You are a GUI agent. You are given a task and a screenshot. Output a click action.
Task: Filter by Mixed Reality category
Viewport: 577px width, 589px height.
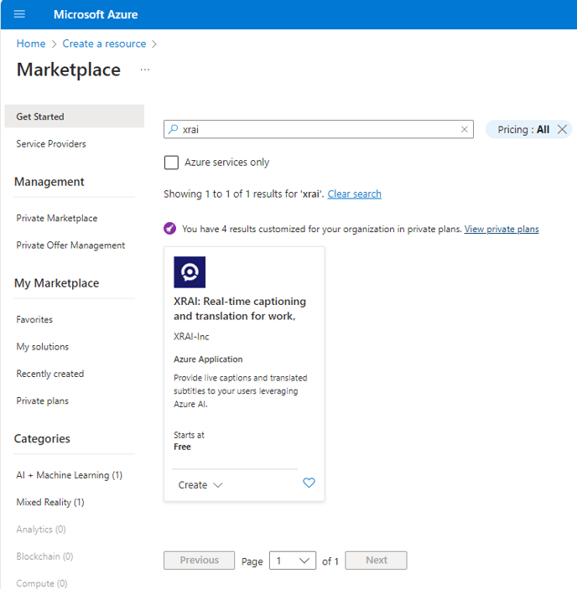click(x=50, y=502)
